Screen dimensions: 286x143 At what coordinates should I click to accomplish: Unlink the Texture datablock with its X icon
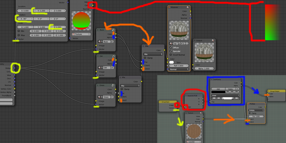tap(89, 34)
